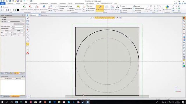Image resolution: width=186 pixels, height=104 pixels.
Task: Select the Фаска (chamfer) tool
Action: [x=112, y=8]
